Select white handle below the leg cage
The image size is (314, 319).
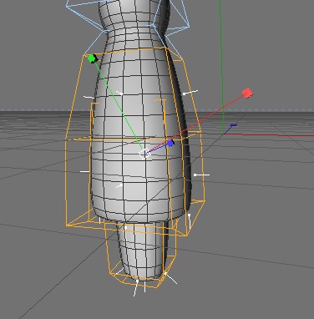(x=136, y=288)
